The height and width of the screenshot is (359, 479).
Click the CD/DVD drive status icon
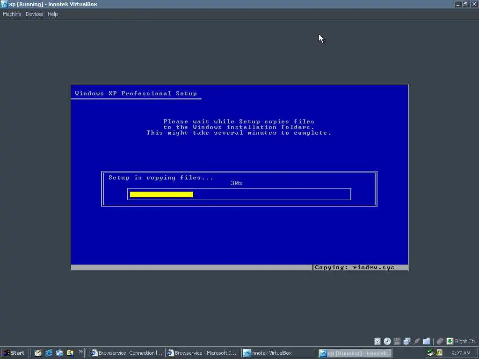(387, 341)
